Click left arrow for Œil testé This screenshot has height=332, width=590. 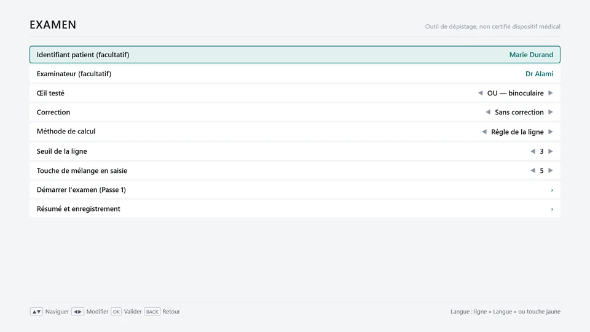tap(480, 93)
